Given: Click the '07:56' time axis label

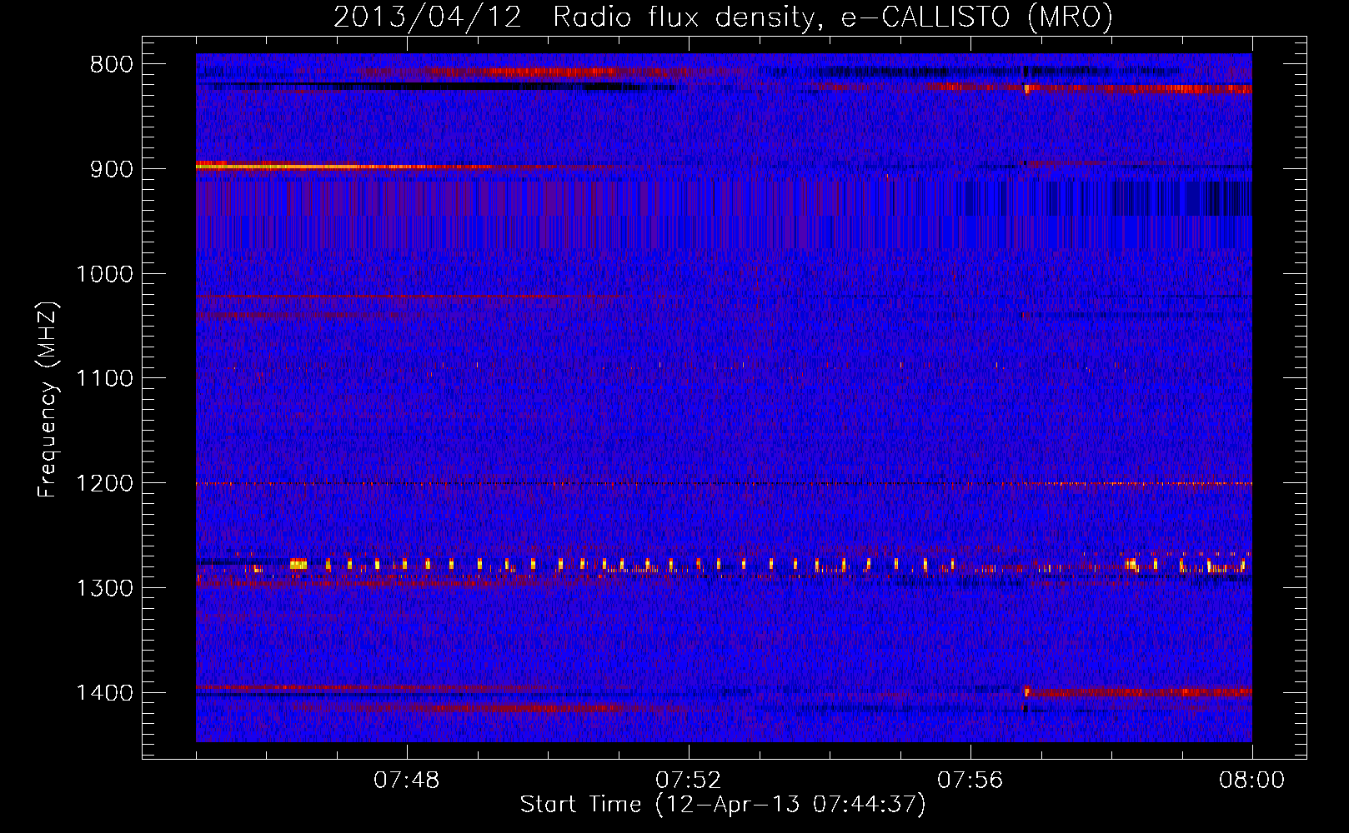Looking at the screenshot, I should click(970, 781).
